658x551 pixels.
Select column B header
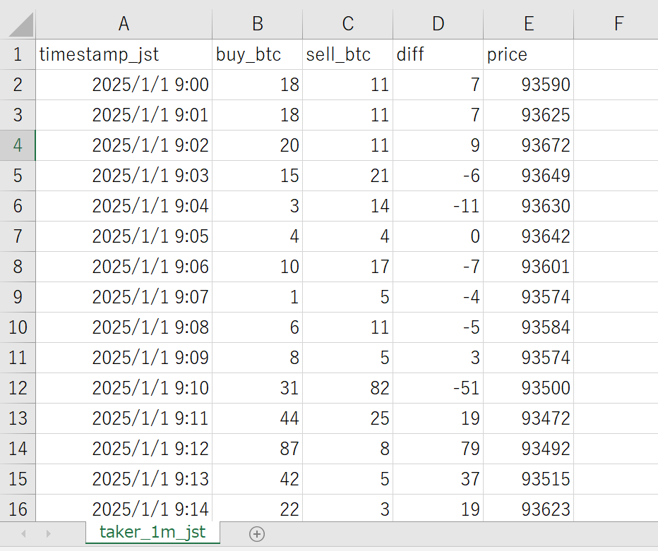(x=257, y=24)
